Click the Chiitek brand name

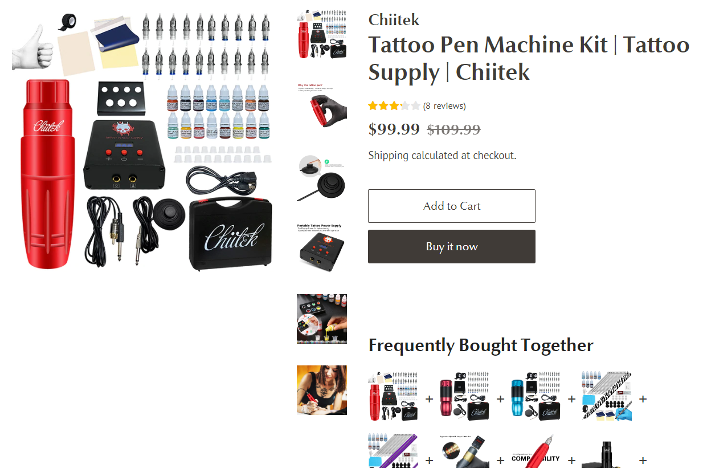(x=394, y=20)
